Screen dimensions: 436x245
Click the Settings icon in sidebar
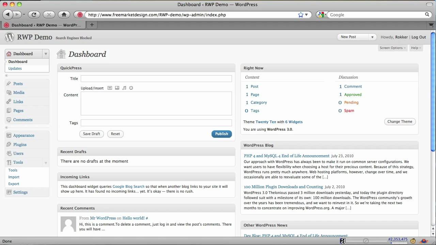(x=9, y=192)
